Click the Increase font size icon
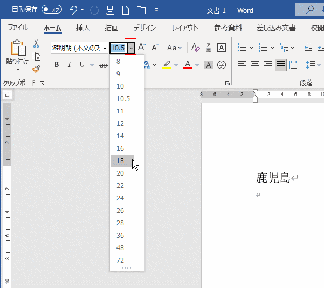324x288 pixels. click(x=142, y=48)
